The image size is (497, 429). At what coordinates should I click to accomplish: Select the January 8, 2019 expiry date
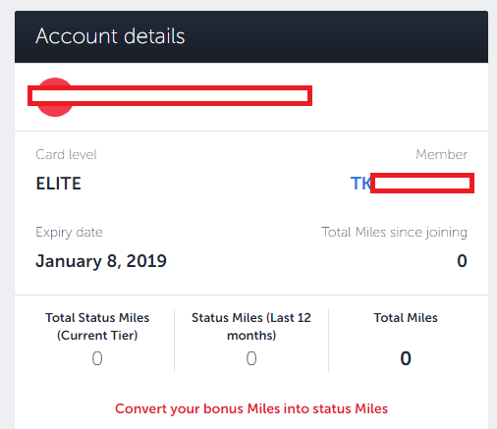pos(101,261)
